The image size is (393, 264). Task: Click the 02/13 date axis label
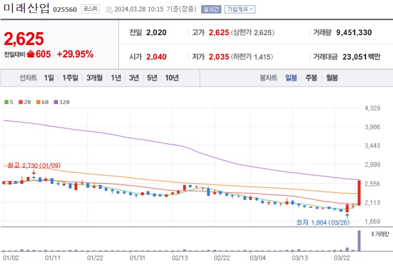(180, 258)
